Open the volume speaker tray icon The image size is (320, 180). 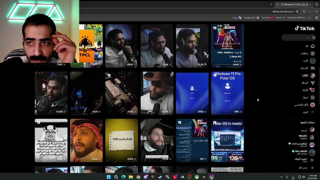pos(303,177)
